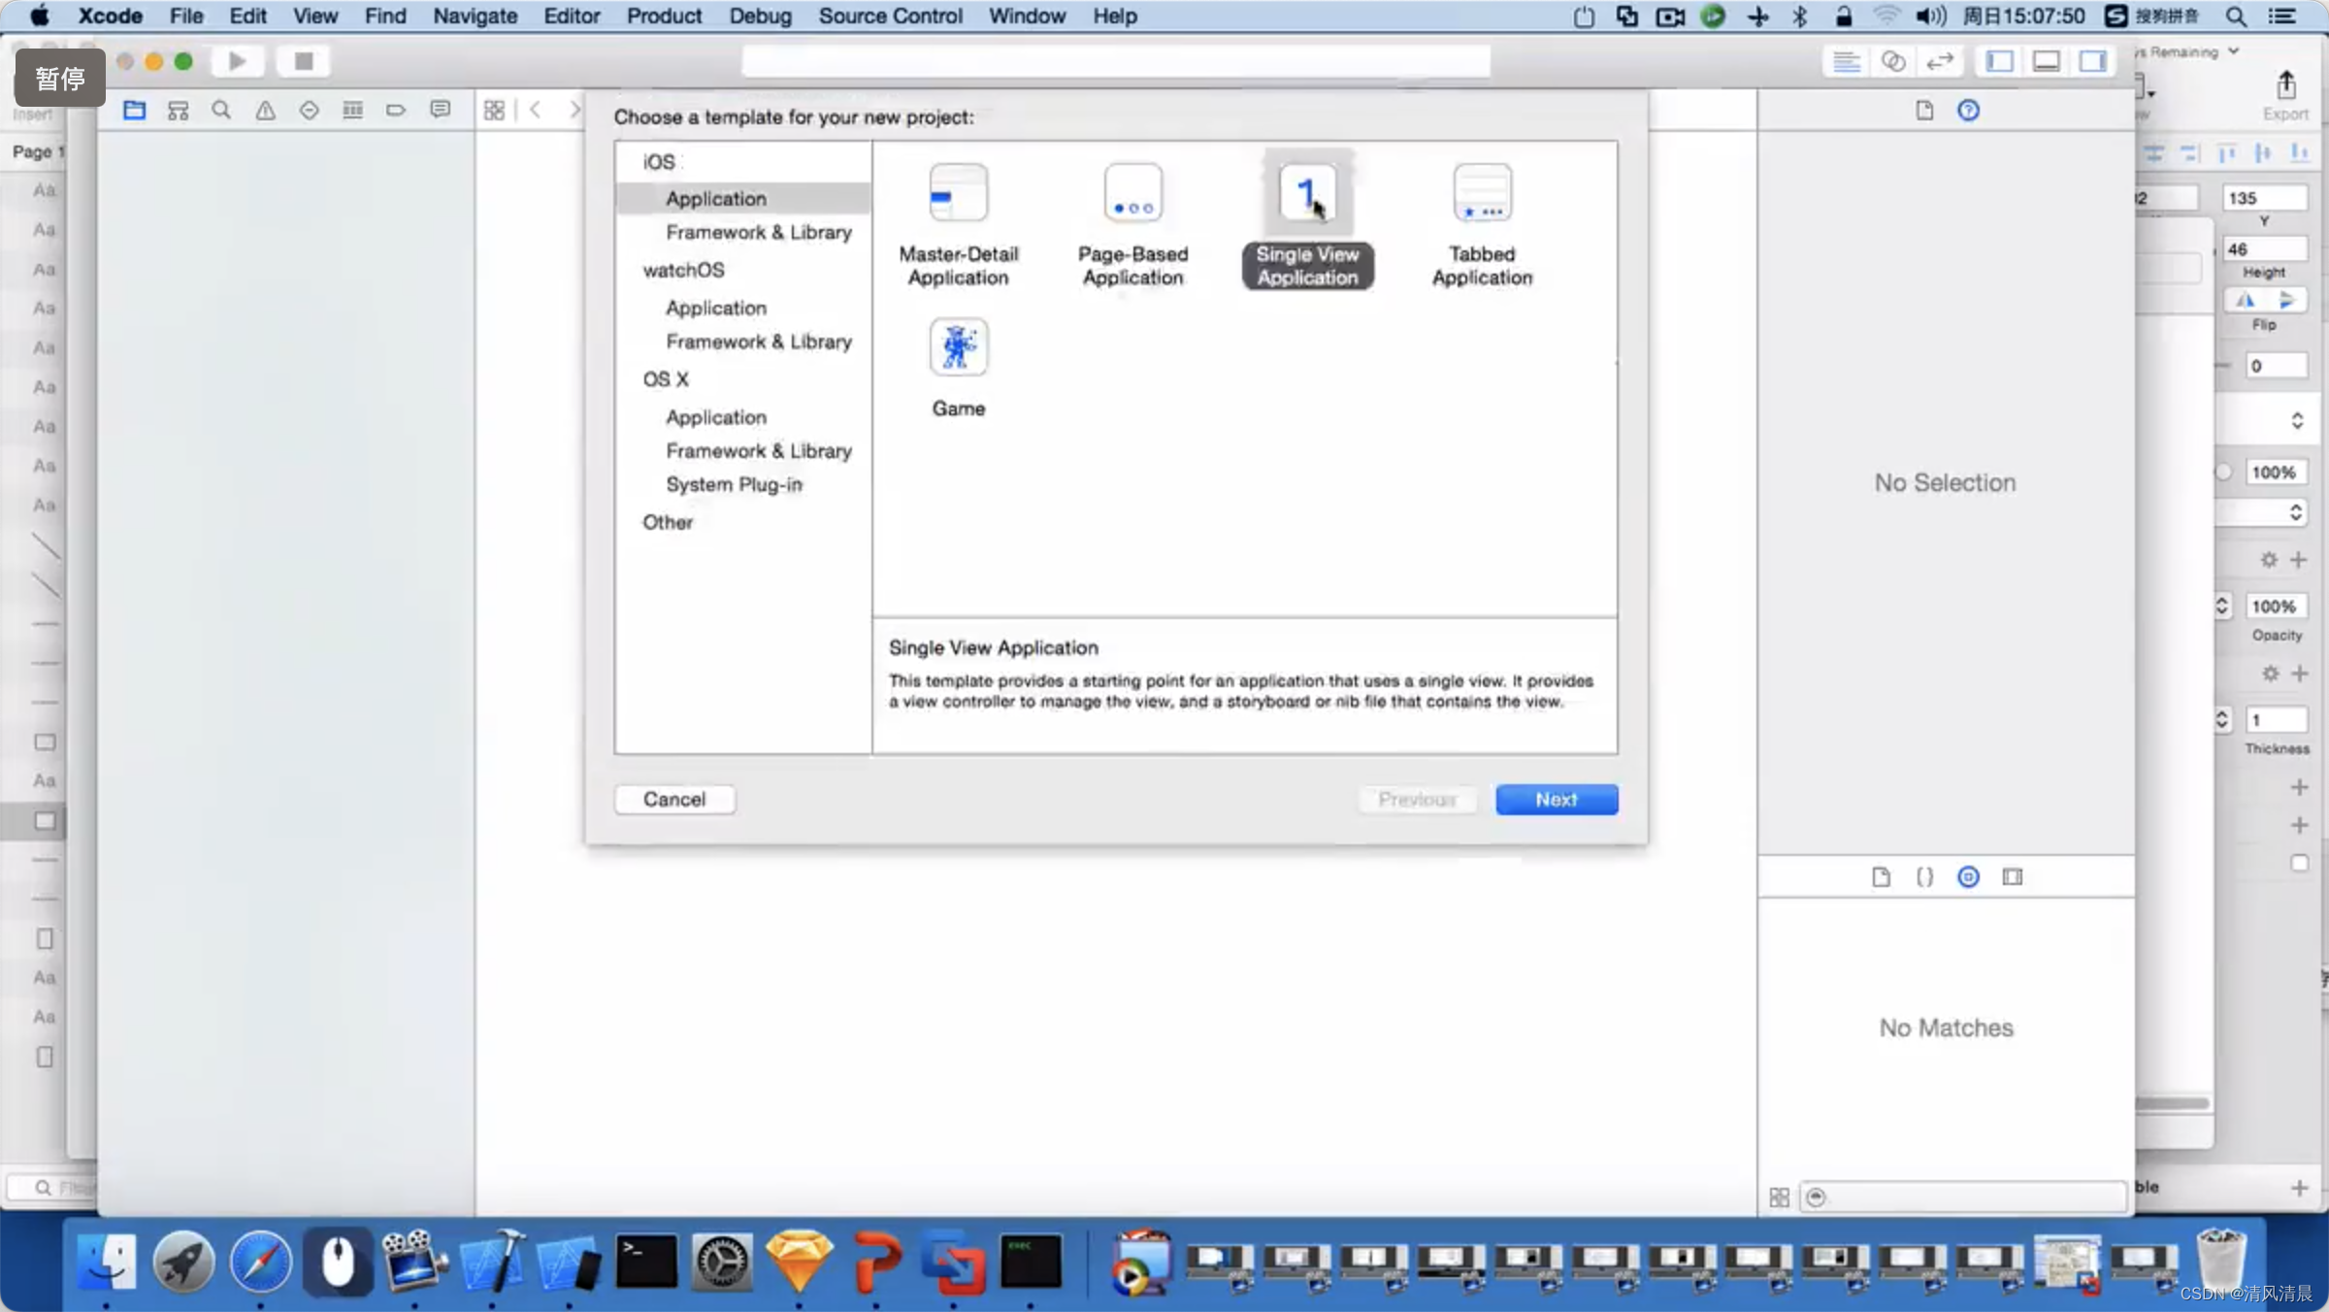Open Terminal from the Dock
Screen dimensions: 2329x1312
646,1263
